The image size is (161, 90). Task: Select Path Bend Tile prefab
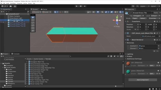(x=36, y=74)
